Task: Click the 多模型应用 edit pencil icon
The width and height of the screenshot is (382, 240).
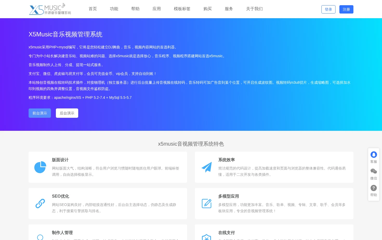Action: coord(207,204)
